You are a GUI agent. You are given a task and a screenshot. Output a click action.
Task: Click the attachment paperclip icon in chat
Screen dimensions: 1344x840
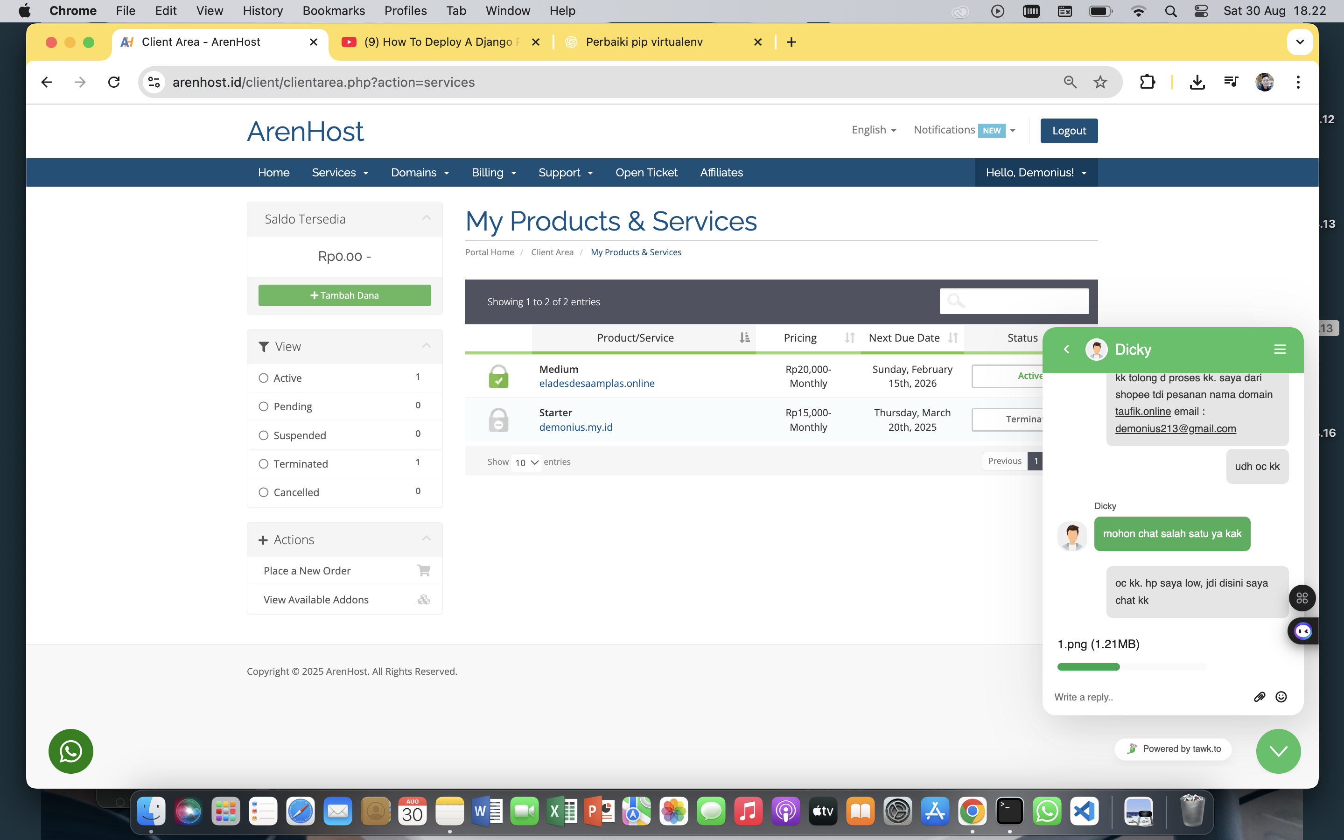pyautogui.click(x=1259, y=697)
